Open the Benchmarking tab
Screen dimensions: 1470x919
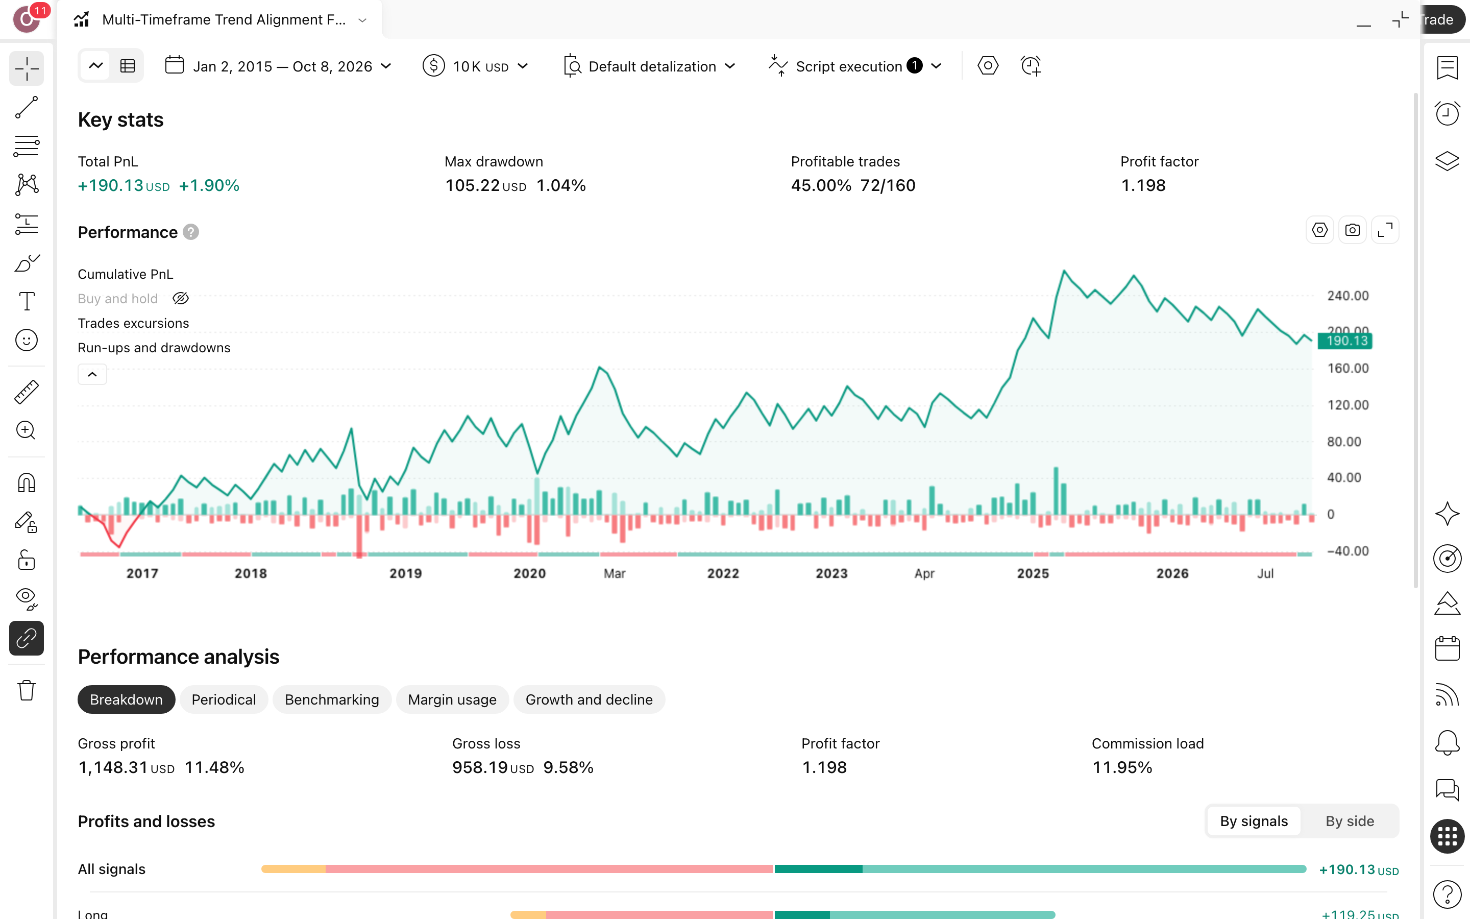(x=332, y=699)
